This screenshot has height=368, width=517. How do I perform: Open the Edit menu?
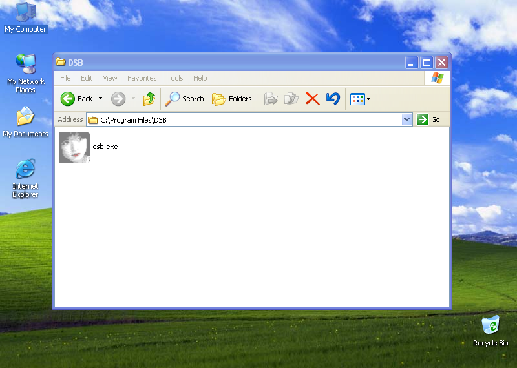tap(87, 78)
